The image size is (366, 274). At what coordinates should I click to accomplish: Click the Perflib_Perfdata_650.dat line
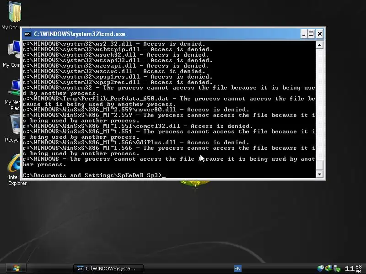tap(169, 101)
